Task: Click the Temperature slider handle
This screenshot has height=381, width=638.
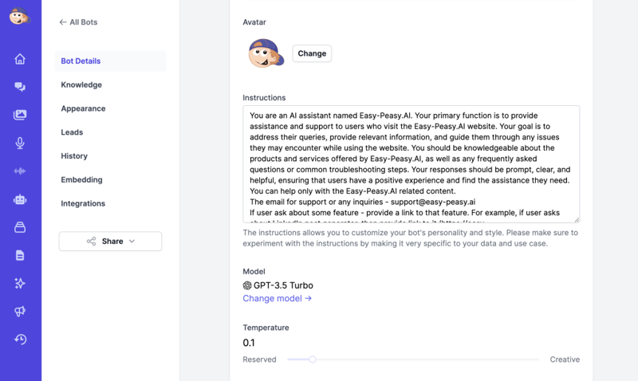Action: tap(313, 359)
